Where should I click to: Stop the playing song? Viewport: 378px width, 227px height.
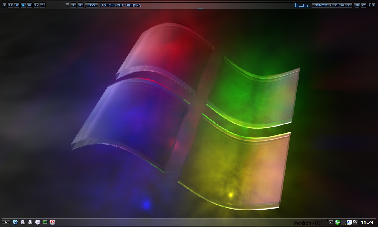click(17, 5)
